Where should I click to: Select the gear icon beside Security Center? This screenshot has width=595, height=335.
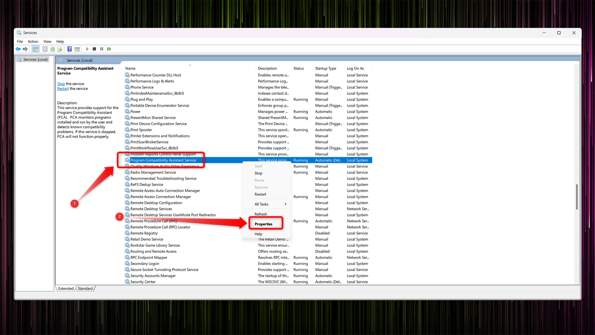[127, 282]
